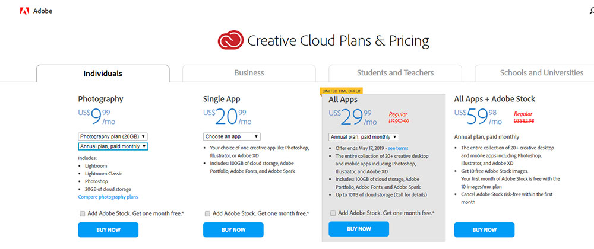
Task: Tick Add Adobe Stock under All Apps
Action: [x=333, y=213]
